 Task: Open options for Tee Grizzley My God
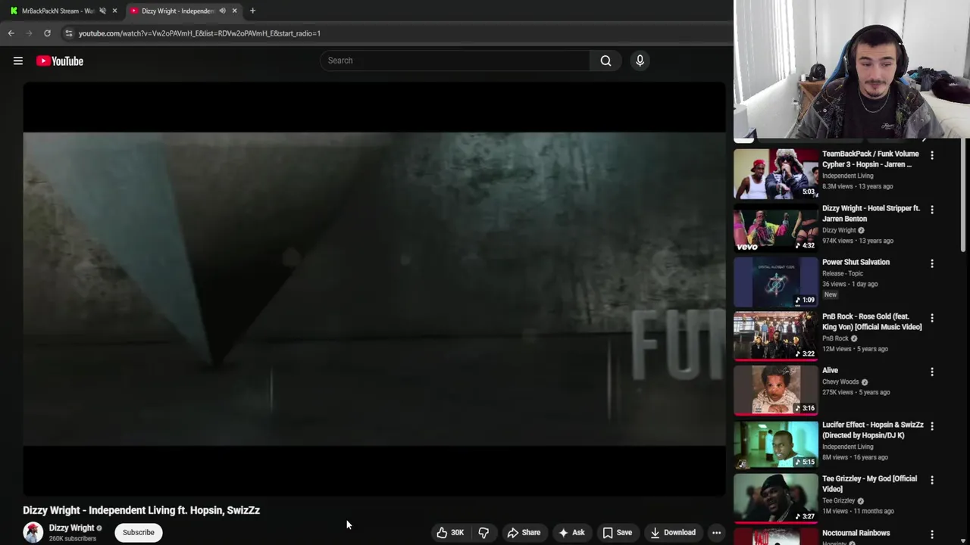932,480
